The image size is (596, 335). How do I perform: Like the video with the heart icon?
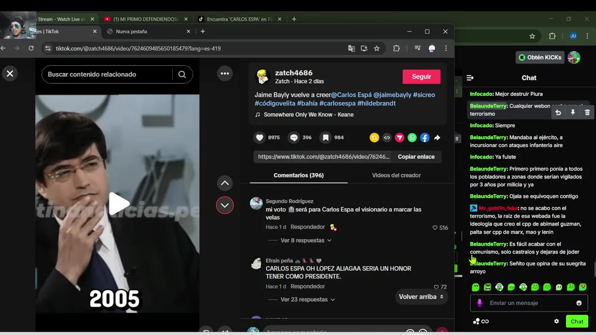click(260, 138)
